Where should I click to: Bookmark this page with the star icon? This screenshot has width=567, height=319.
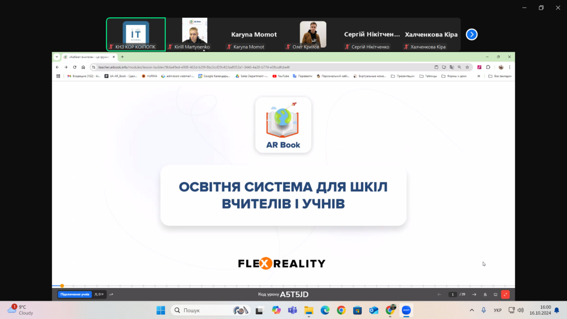click(x=467, y=67)
